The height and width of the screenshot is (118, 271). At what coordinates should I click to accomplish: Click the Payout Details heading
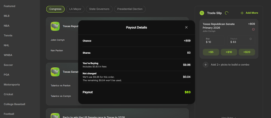click(136, 27)
